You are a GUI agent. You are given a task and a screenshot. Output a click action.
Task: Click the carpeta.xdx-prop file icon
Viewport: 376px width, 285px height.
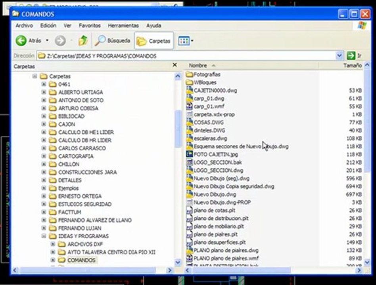pos(190,114)
